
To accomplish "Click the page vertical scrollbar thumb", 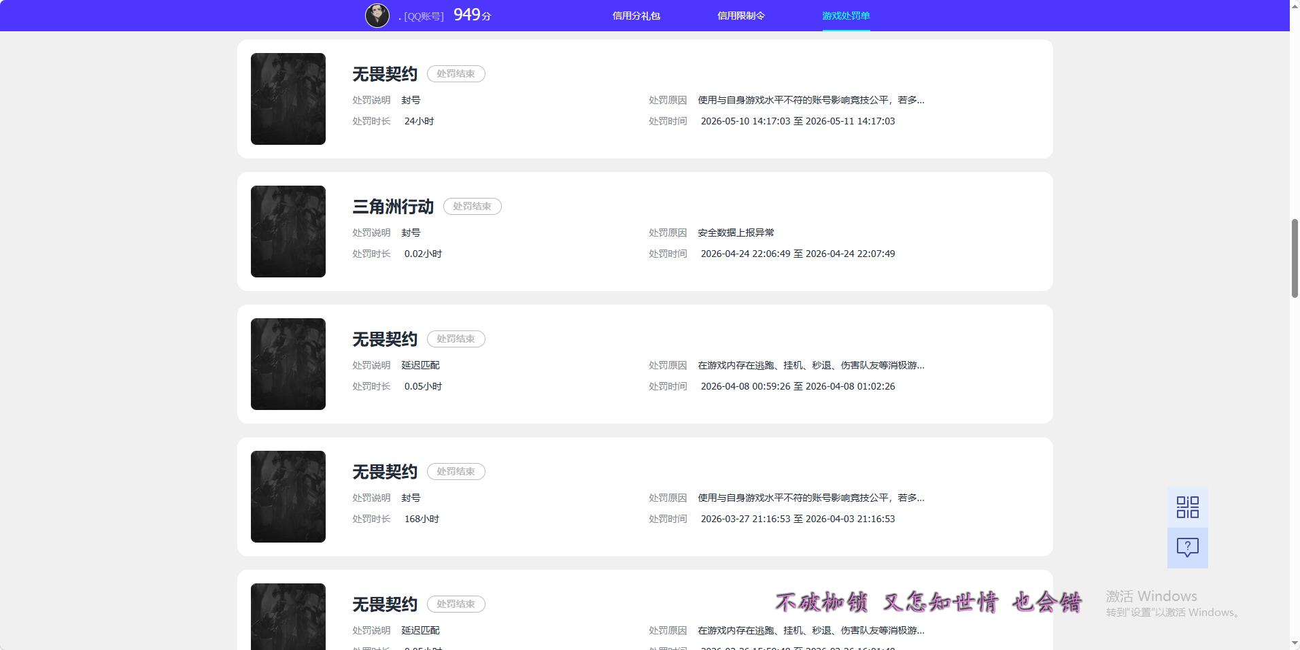I will coord(1295,258).
